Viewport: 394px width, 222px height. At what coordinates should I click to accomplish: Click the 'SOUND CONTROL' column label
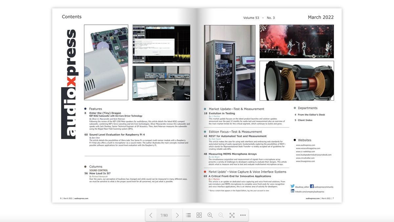(98, 170)
